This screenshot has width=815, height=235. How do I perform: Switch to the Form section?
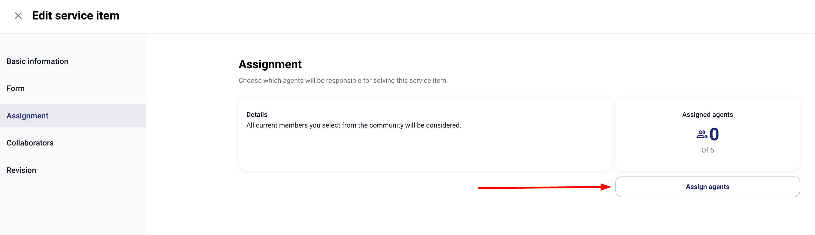[x=16, y=89]
